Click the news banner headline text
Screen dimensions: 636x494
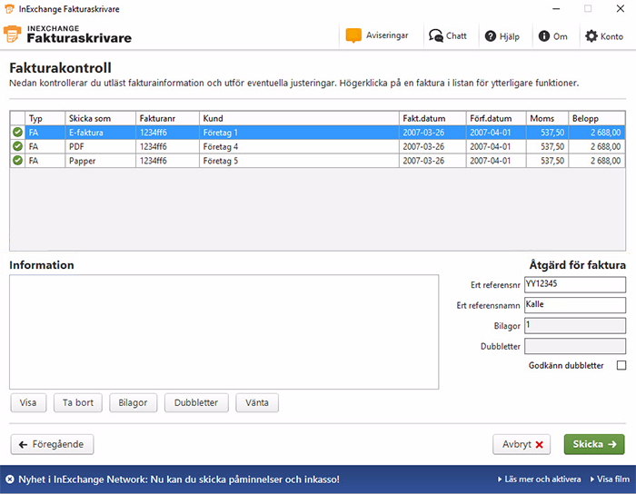click(x=179, y=479)
